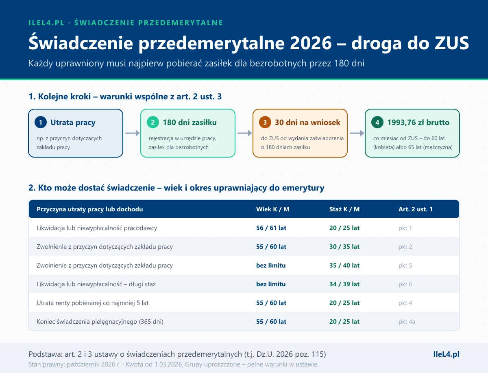Click the step 1 circle beside Utrata pracy
This screenshot has width=488, height=373.
[41, 122]
